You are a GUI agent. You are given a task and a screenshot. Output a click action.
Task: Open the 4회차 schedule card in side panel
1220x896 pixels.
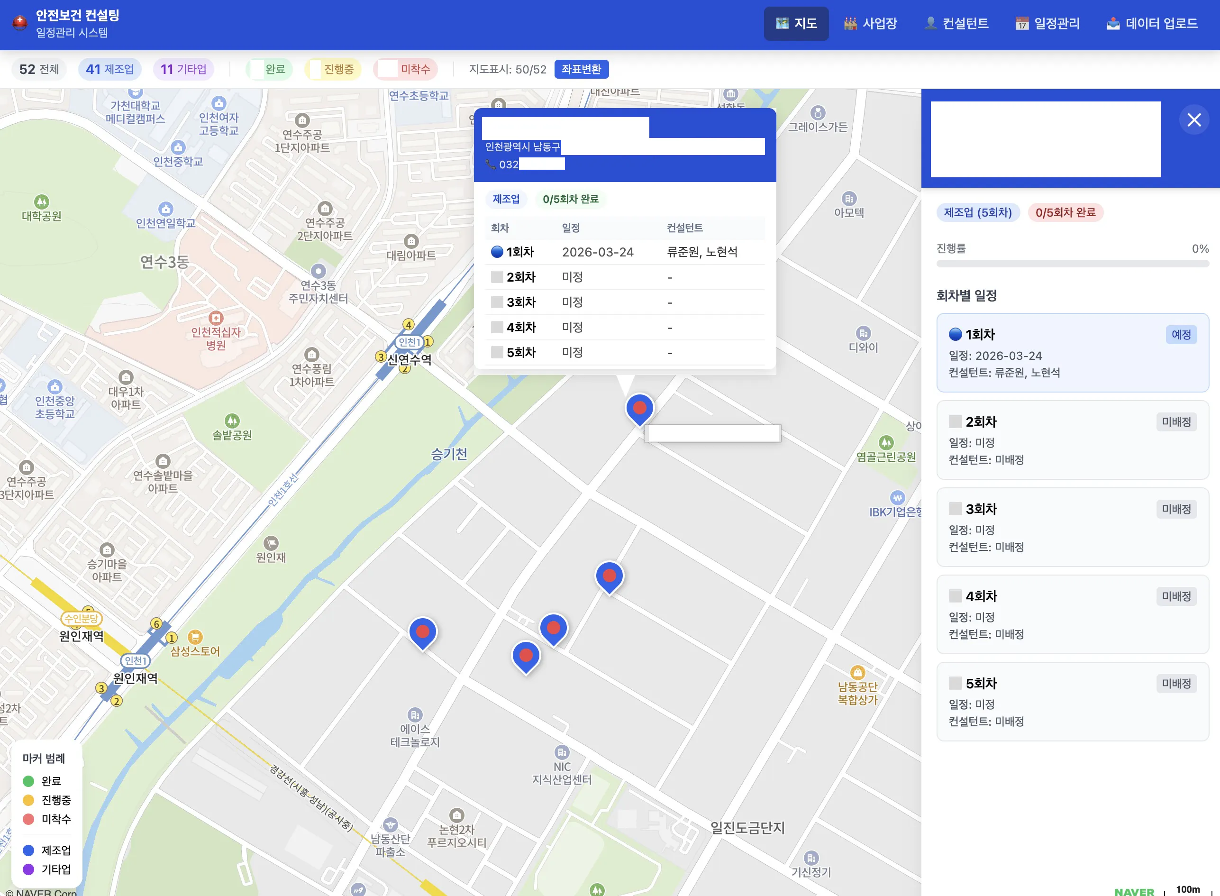point(1073,614)
